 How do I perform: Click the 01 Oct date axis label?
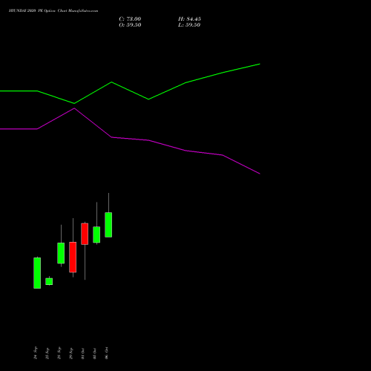(x=83, y=353)
